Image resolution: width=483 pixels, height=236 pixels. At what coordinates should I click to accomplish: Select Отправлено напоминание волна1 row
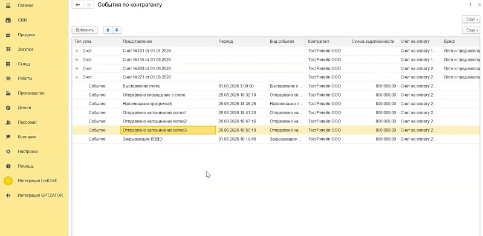(276, 113)
